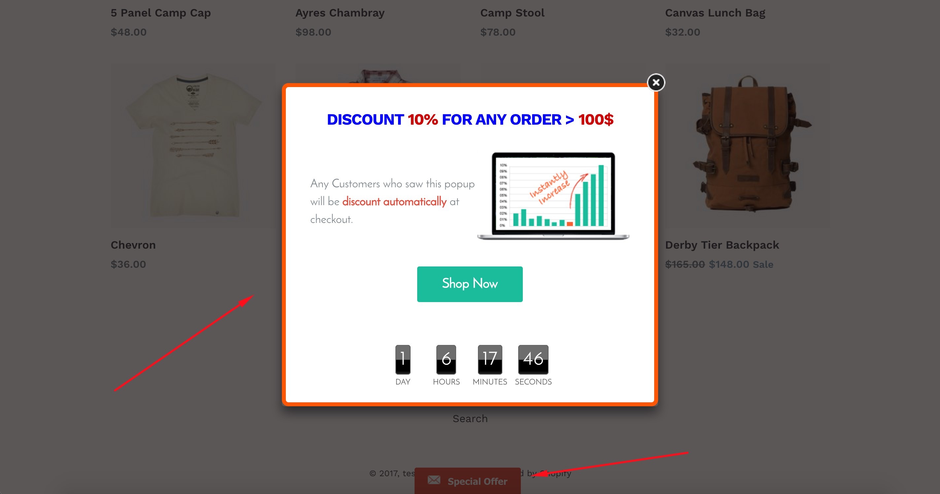Open the Camp Stool product link

[512, 13]
